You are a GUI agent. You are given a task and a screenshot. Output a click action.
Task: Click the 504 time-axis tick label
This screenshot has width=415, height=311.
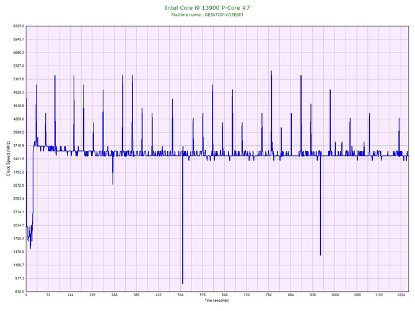point(180,295)
